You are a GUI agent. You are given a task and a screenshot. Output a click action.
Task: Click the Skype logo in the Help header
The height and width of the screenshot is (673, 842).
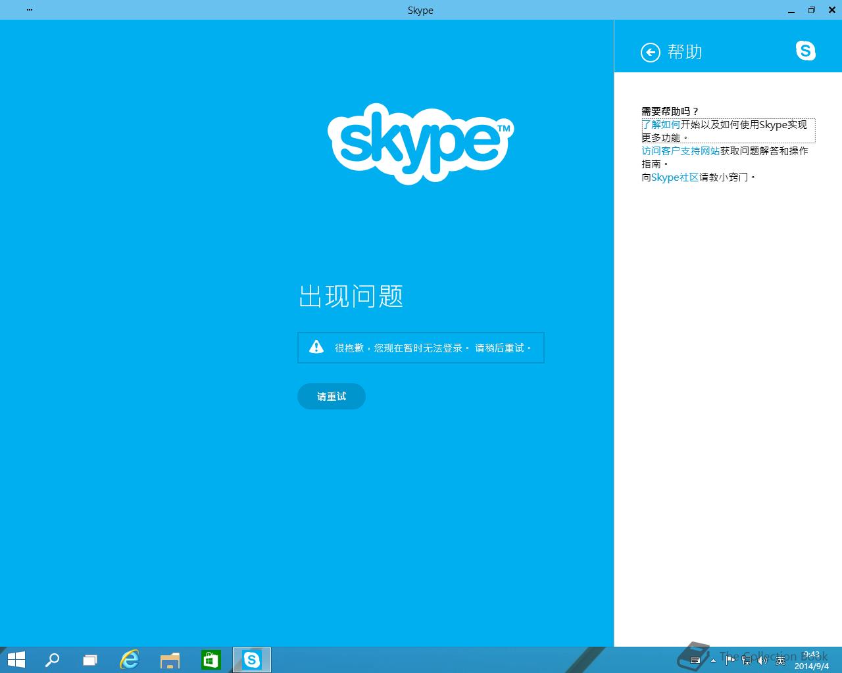(806, 51)
